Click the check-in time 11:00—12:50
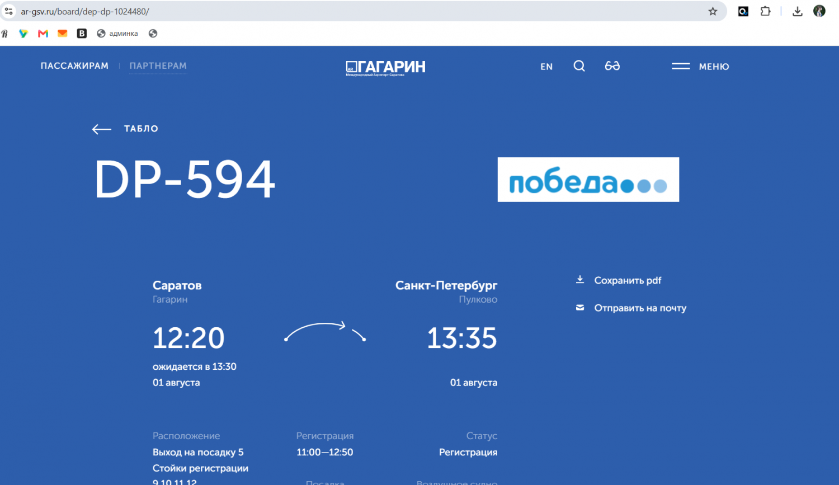Viewport: 839px width, 485px height. pos(324,452)
